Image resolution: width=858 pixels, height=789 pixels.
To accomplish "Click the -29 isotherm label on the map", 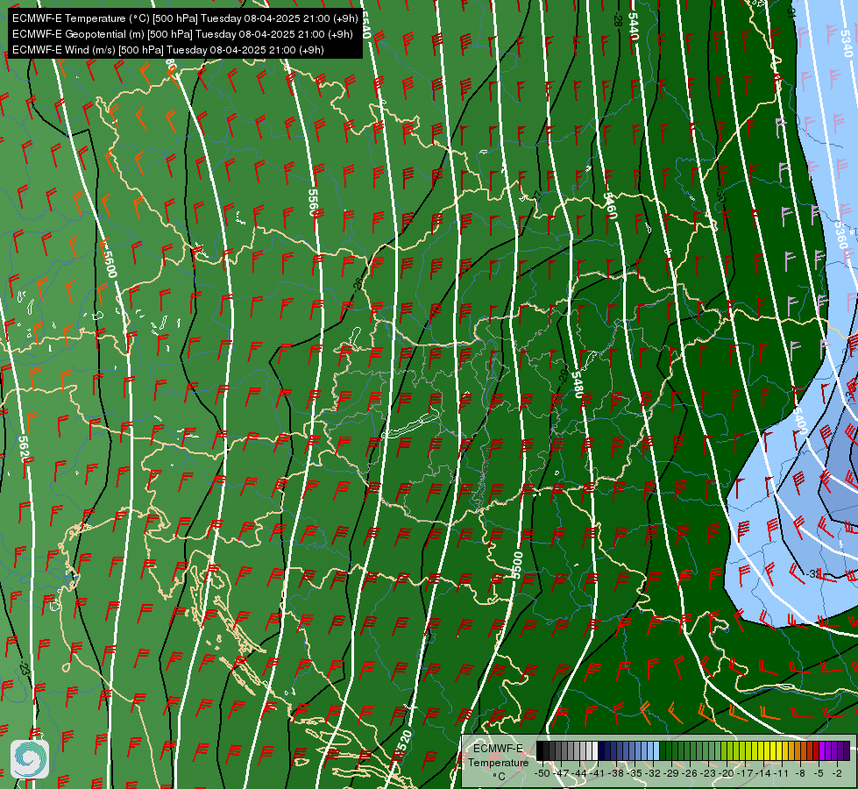I will (564, 374).
